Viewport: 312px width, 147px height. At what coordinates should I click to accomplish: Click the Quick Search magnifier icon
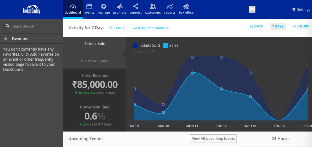[x=8, y=26]
